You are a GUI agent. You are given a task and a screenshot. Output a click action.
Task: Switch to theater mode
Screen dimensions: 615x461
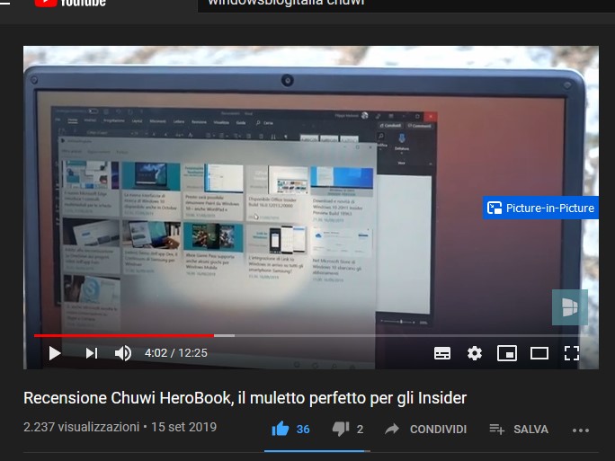[x=539, y=353]
